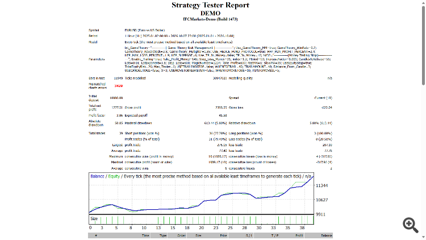The width and height of the screenshot is (426, 240).
Task: Click the red mismatched chart errors value
Action: pyautogui.click(x=119, y=86)
